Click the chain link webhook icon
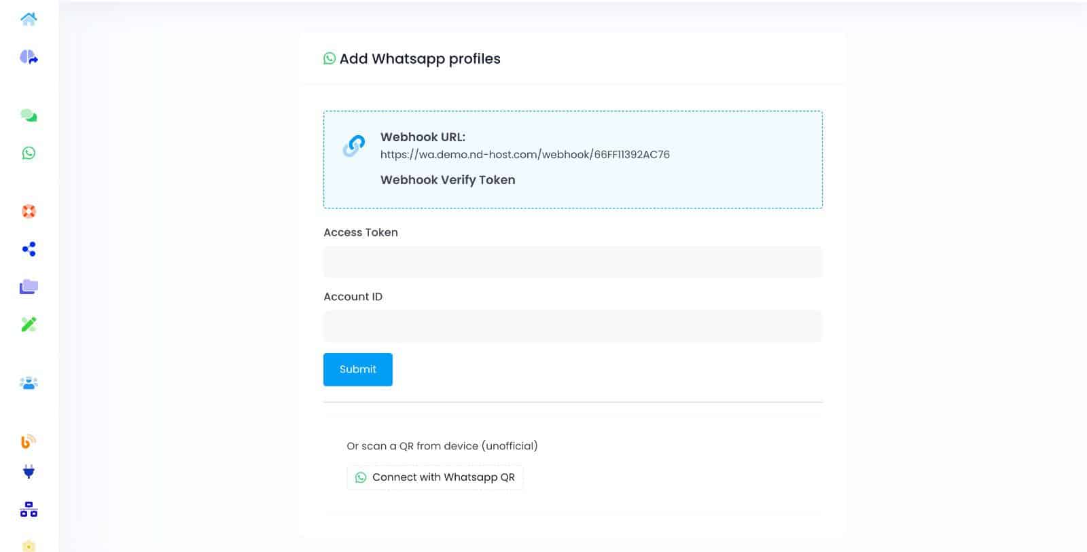 click(x=353, y=145)
